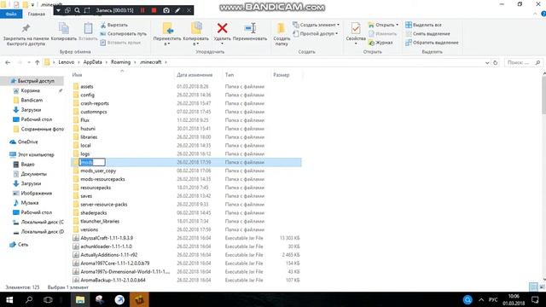This screenshot has height=307, width=546.
Task: Click the Bandicam screenshot camera icon
Action: coord(166,10)
